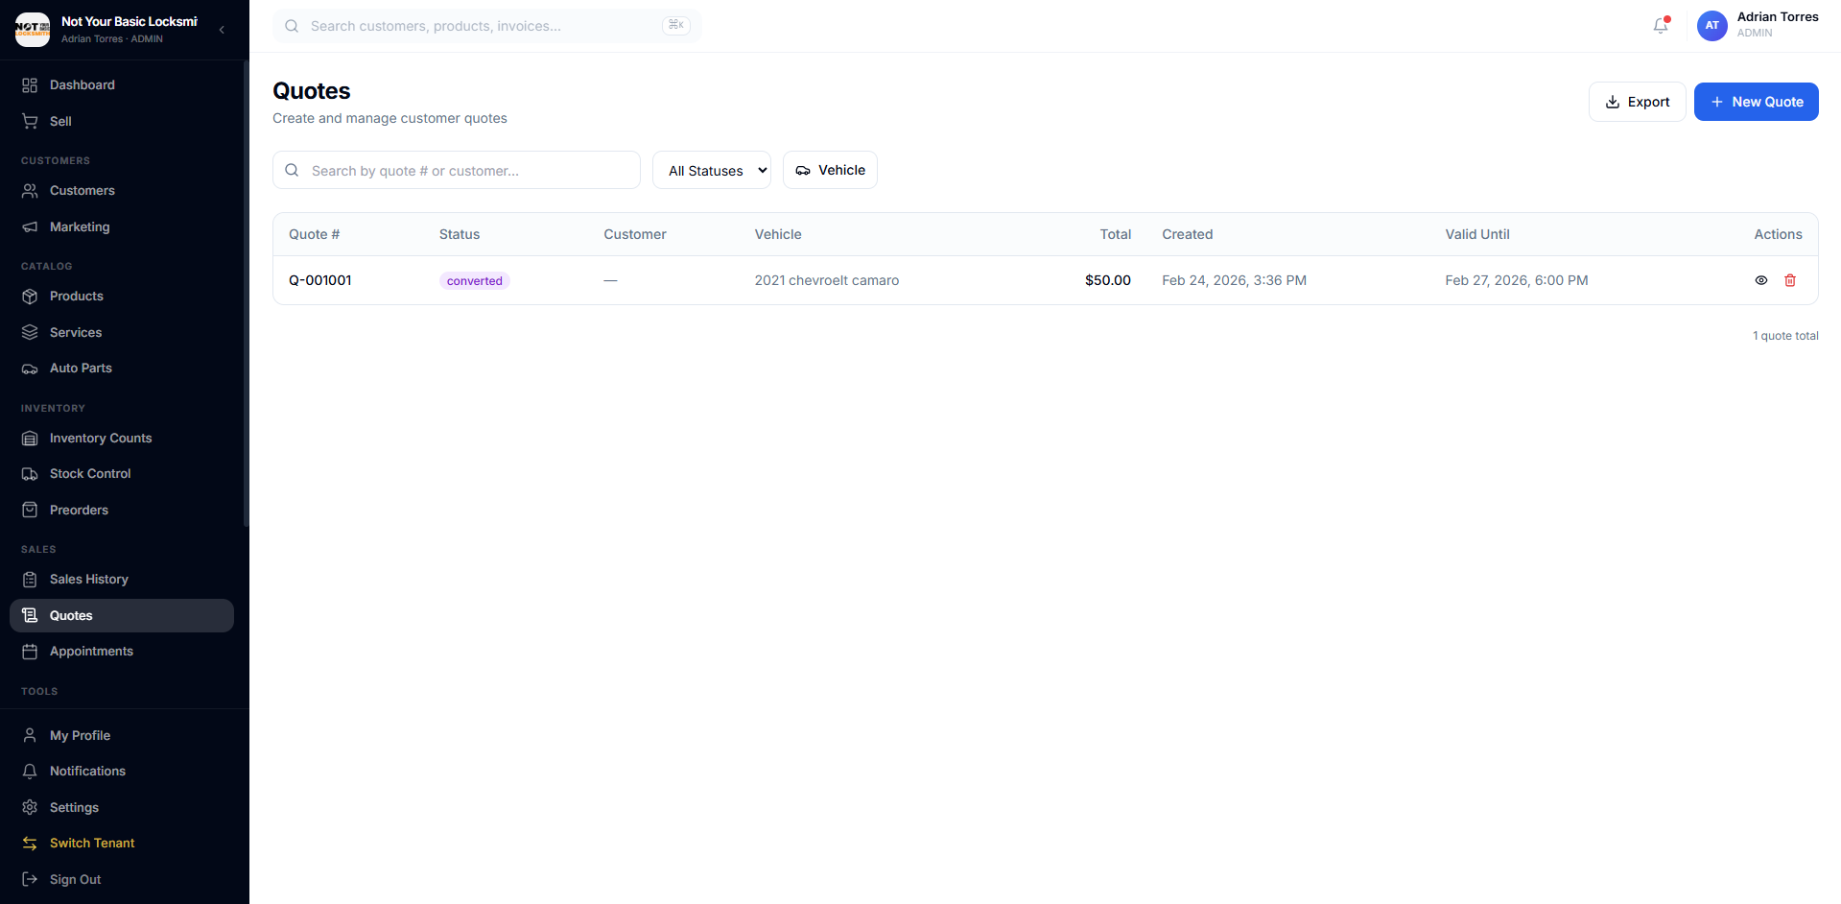Viewport: 1841px width, 904px height.
Task: Click the $50.00 total cell
Action: tap(1108, 280)
